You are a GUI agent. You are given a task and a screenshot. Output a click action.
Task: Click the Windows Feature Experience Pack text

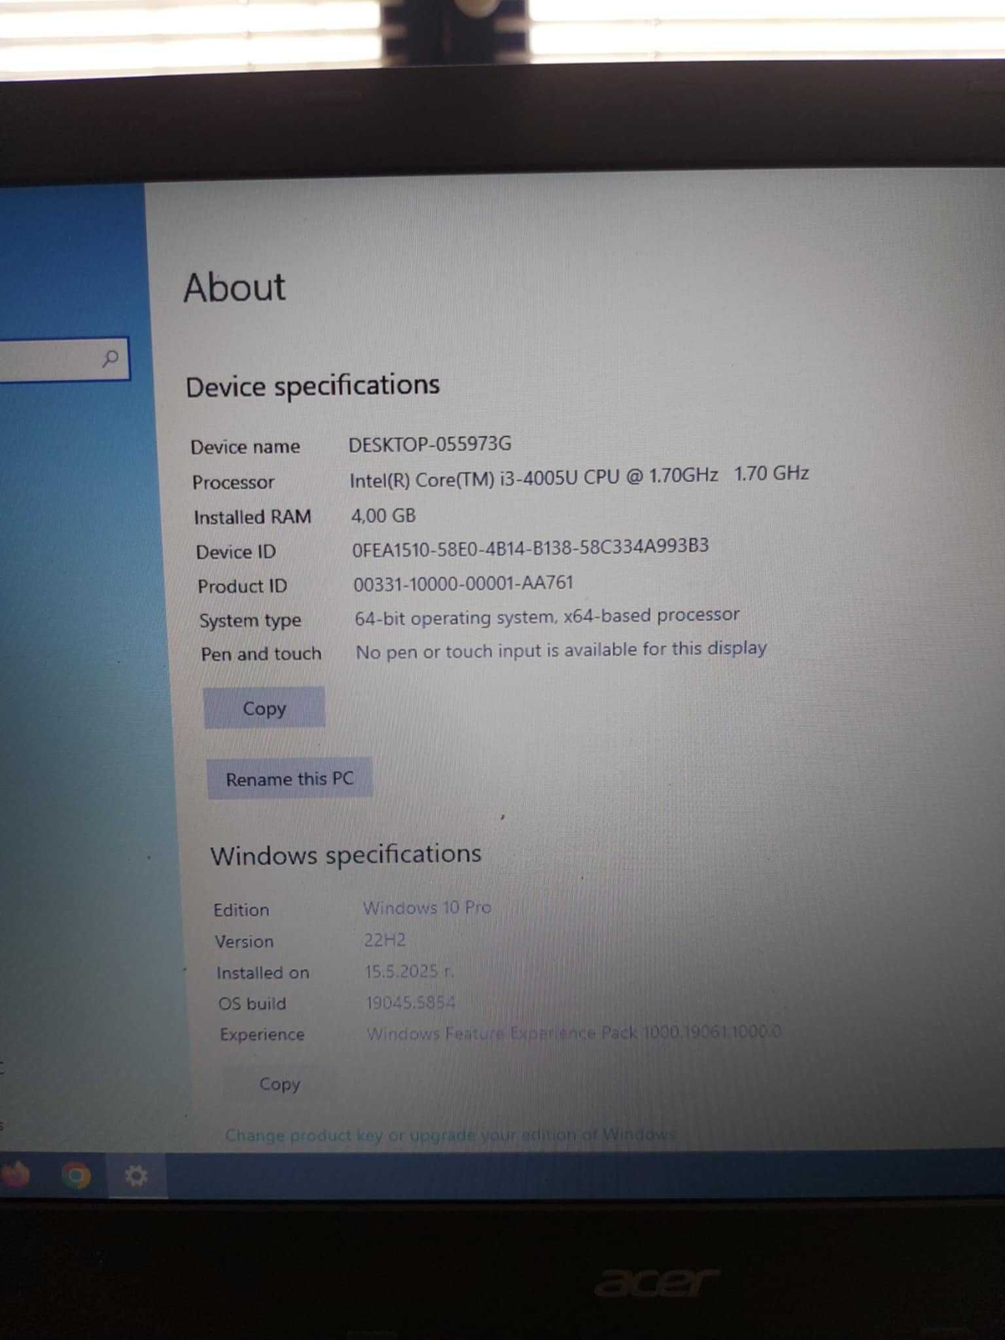coord(574,1032)
